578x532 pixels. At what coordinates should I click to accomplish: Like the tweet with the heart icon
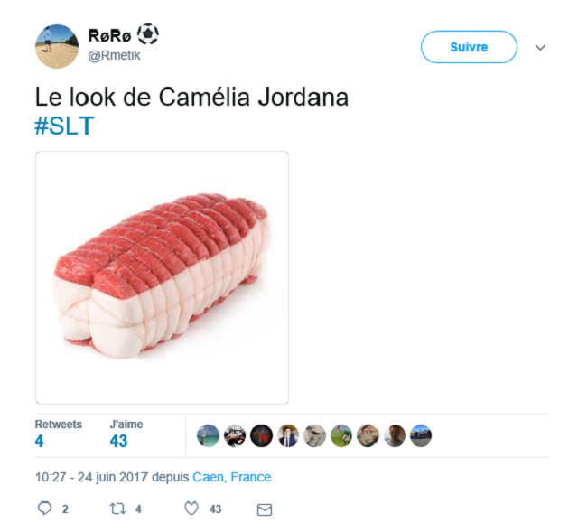pyautogui.click(x=191, y=509)
